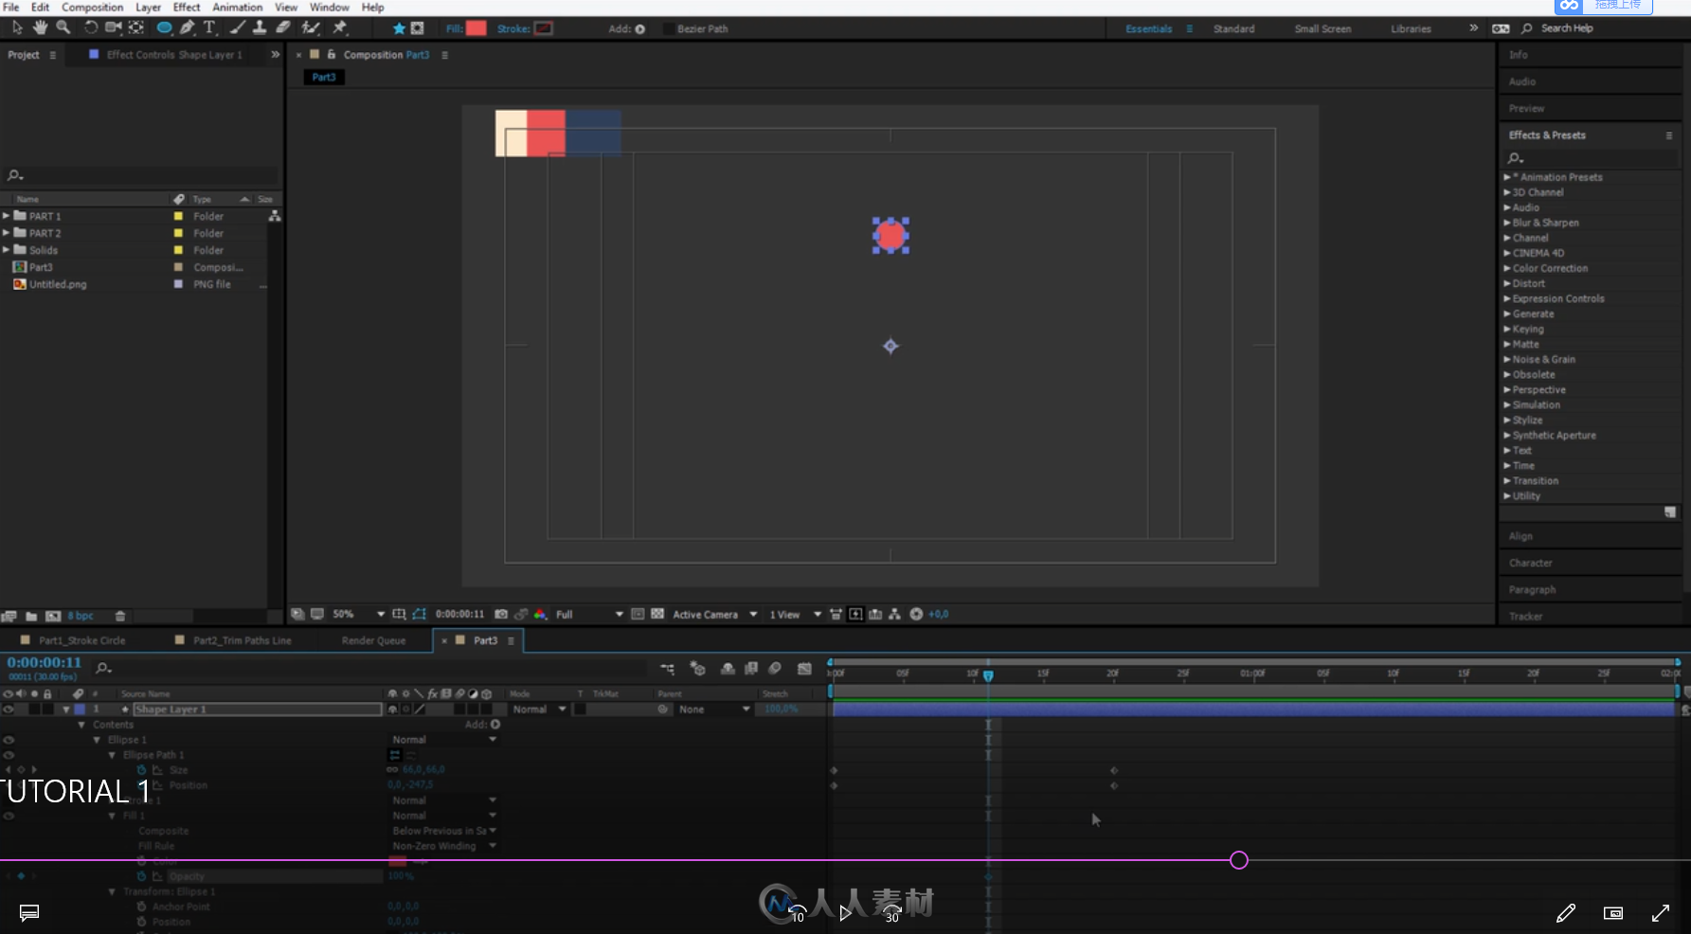Expand the PART 1 folder
Screen dimensions: 1691x934
[x=6, y=216]
